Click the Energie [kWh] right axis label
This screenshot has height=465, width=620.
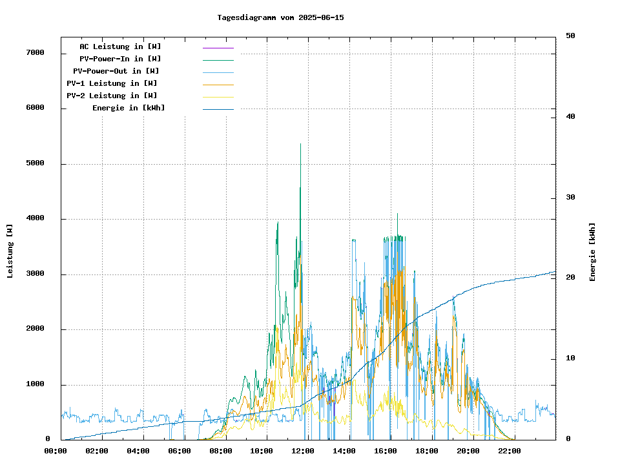click(592, 252)
